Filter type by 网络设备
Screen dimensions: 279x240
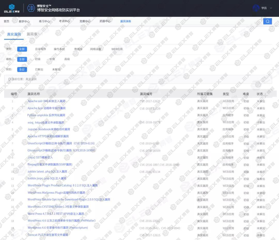[96, 49]
